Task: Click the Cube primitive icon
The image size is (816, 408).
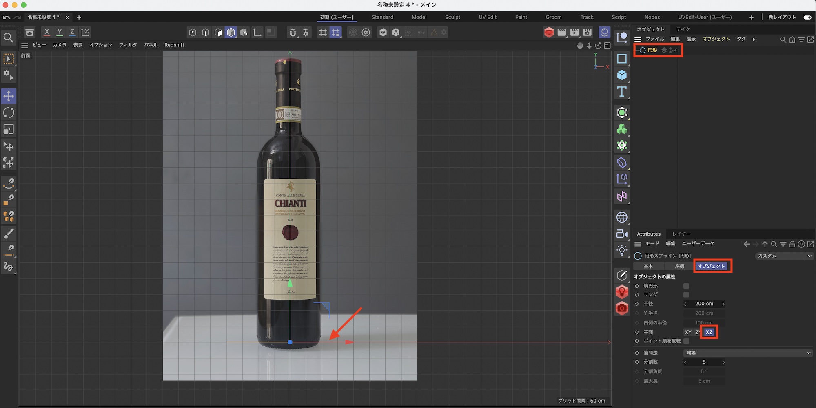Action: [622, 75]
